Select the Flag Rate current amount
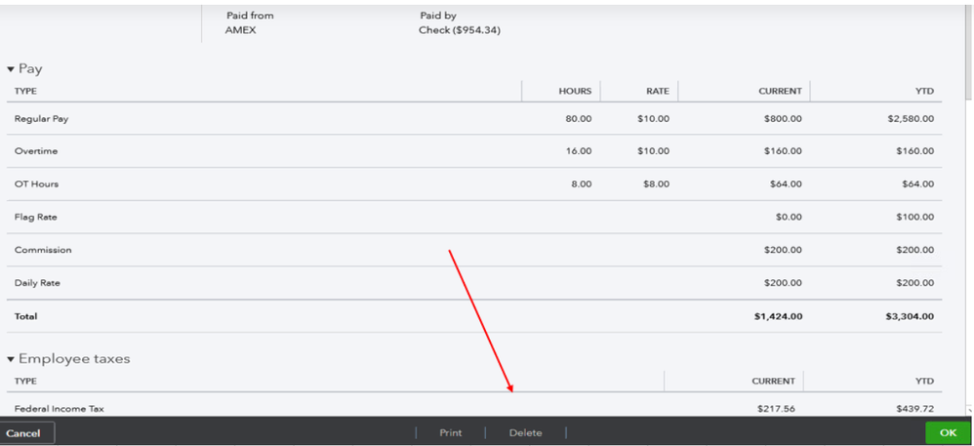The image size is (974, 446). [788, 217]
